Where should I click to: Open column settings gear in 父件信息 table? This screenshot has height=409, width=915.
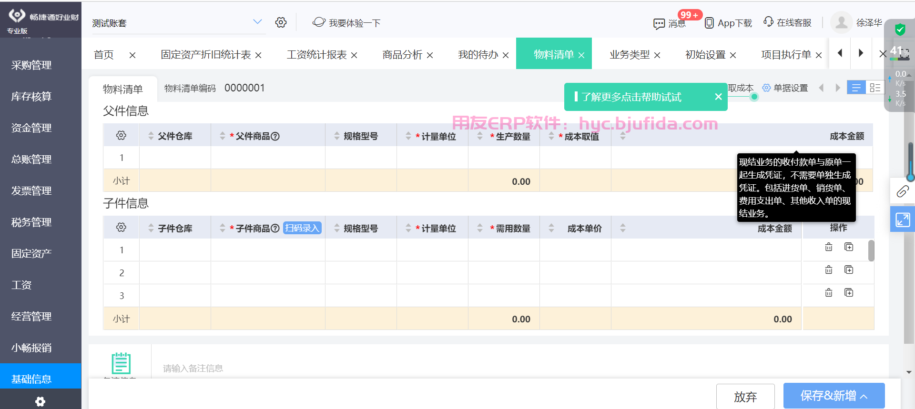pyautogui.click(x=121, y=136)
